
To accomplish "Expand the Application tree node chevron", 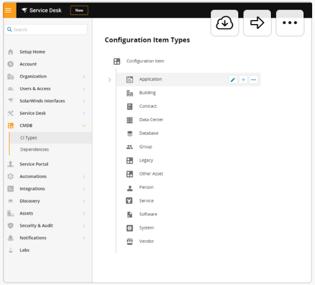I will [x=109, y=80].
